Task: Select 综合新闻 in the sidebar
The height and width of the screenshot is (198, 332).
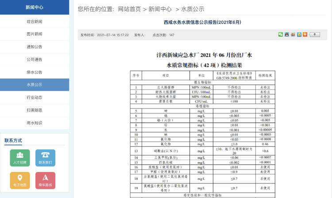Action: tap(35, 21)
